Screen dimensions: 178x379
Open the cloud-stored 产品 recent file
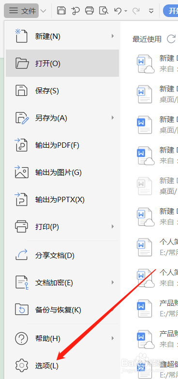point(157,339)
